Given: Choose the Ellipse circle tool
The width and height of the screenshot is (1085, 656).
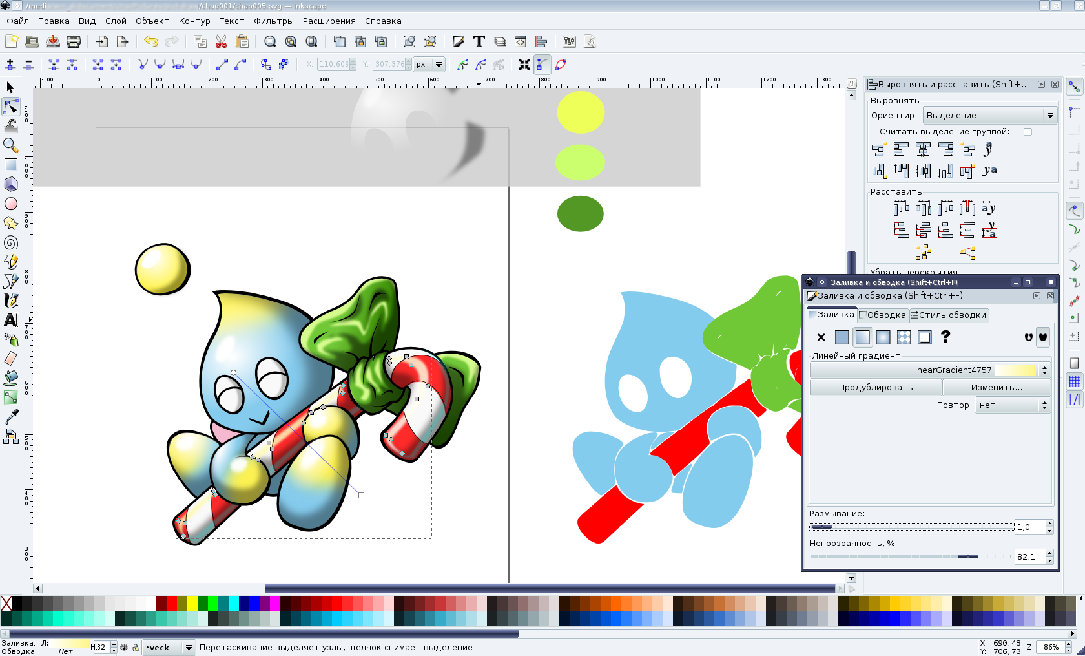Looking at the screenshot, I should tap(10, 204).
